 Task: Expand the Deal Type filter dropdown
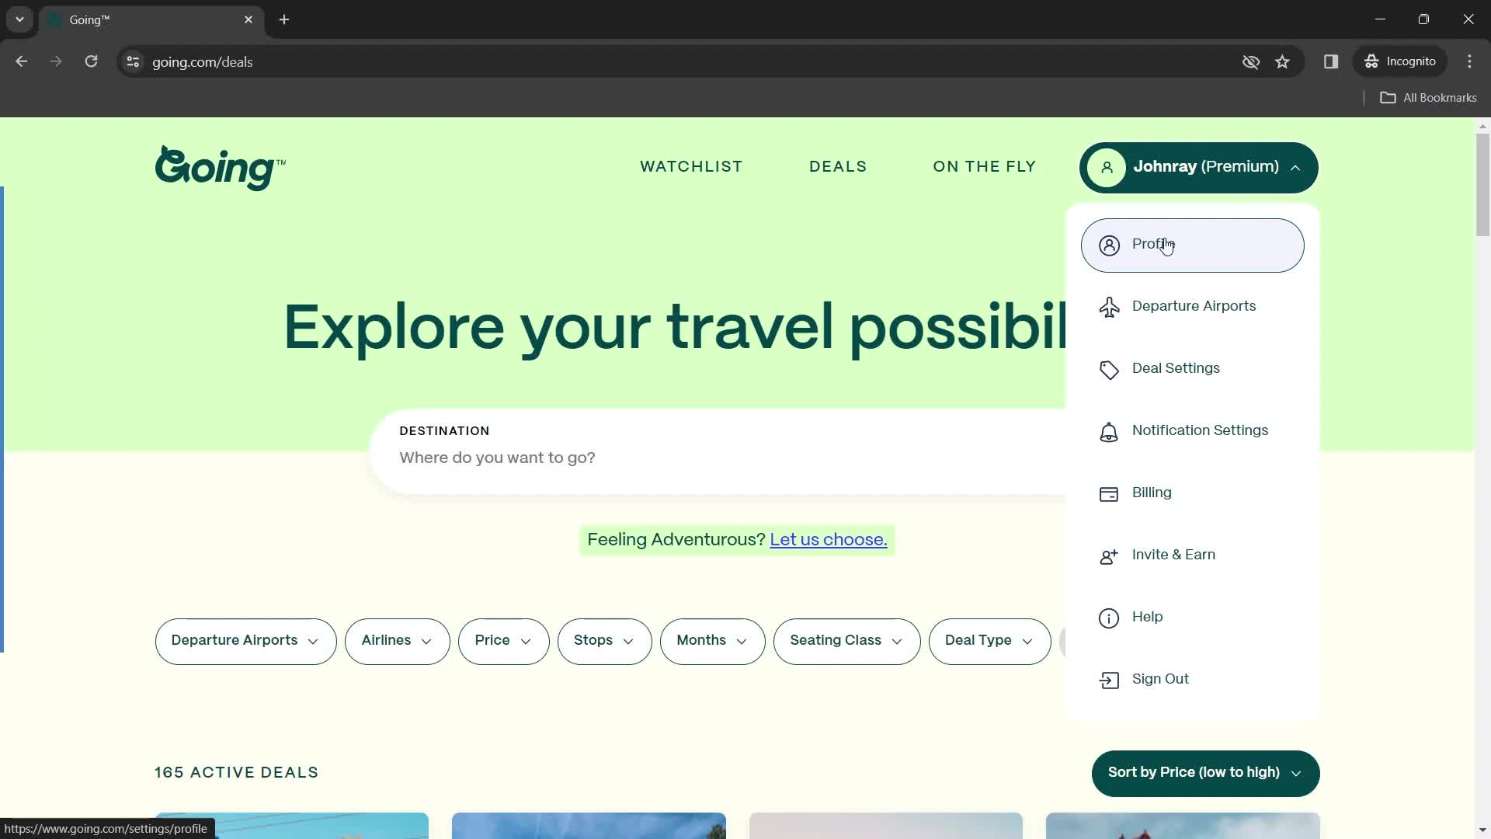click(x=989, y=640)
